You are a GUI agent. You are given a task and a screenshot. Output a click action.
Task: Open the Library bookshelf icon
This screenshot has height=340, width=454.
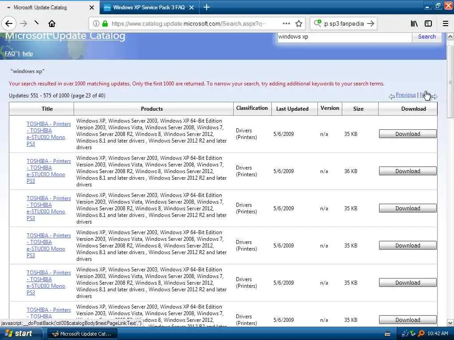click(x=414, y=23)
